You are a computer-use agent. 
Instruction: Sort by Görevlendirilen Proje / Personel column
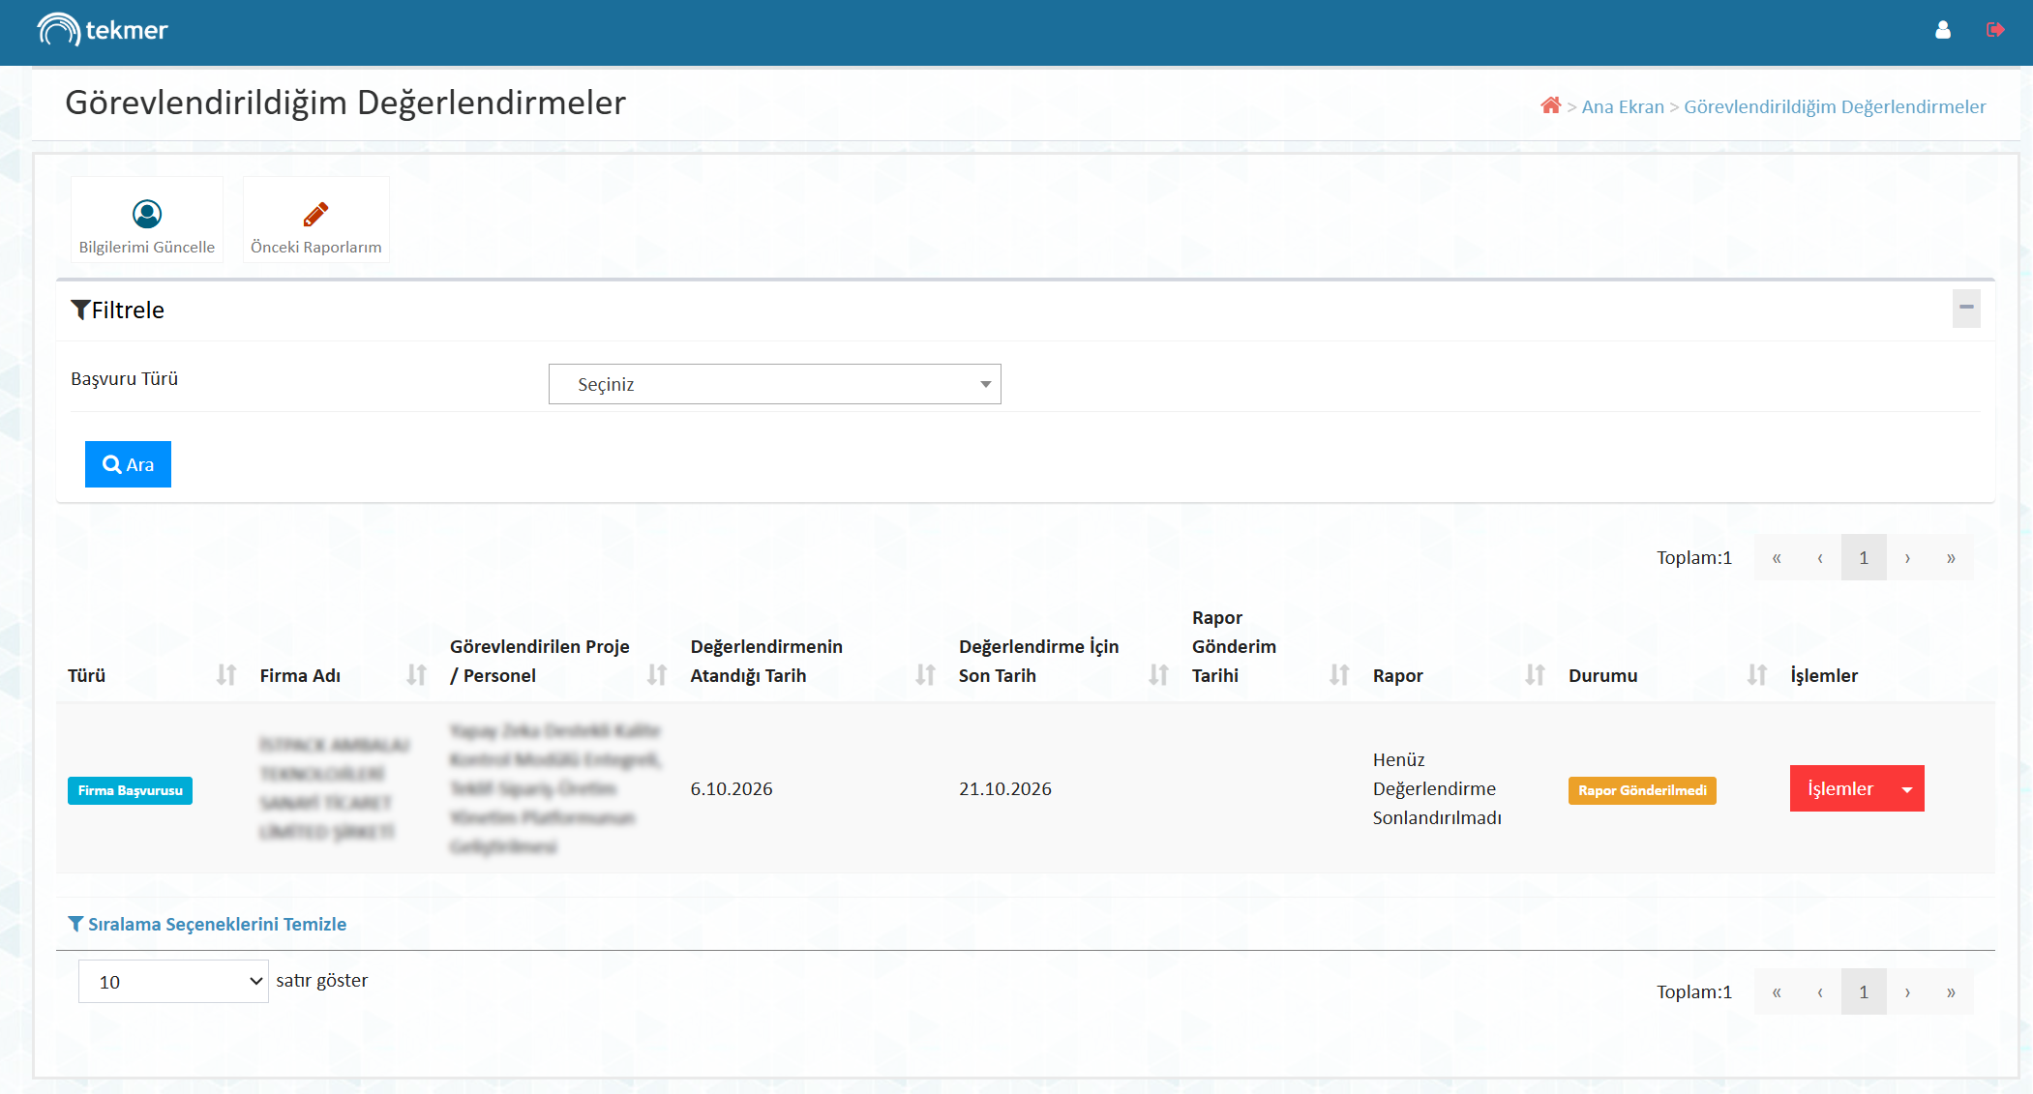click(657, 674)
